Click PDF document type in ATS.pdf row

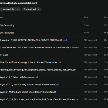(x=90, y=55)
